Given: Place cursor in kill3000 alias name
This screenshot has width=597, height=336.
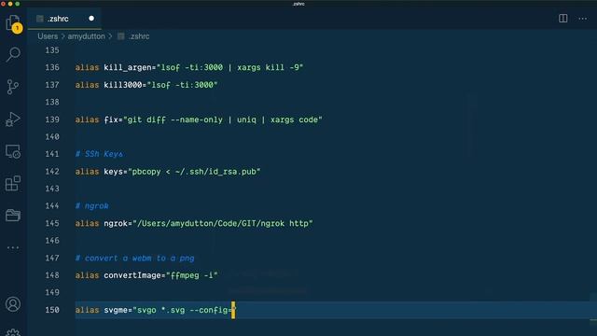Looking at the screenshot, I should [122, 85].
